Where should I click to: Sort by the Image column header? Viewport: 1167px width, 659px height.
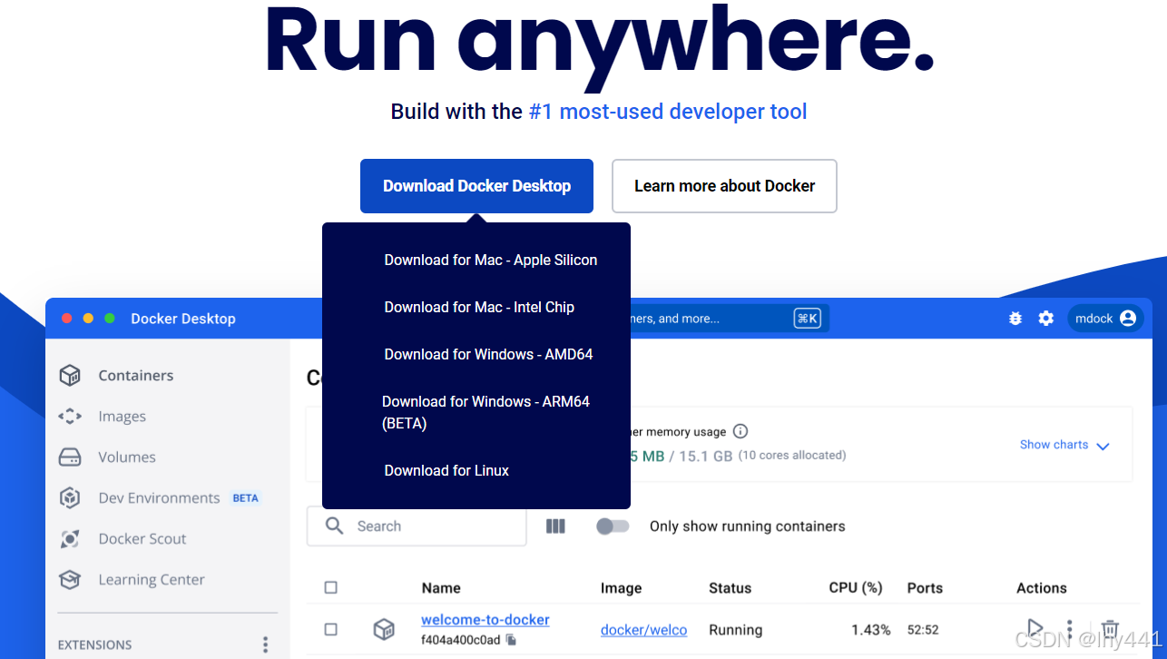[622, 588]
